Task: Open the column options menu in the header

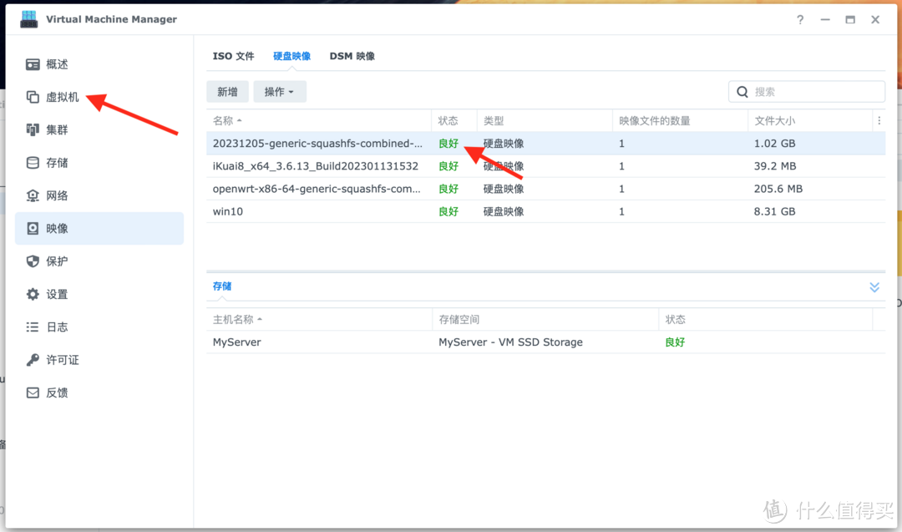Action: tap(879, 120)
